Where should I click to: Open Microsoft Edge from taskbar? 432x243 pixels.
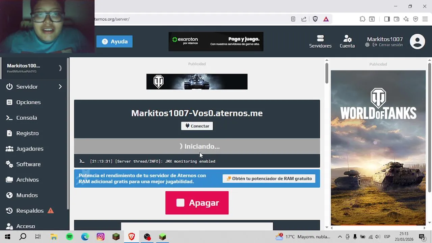coord(85,237)
